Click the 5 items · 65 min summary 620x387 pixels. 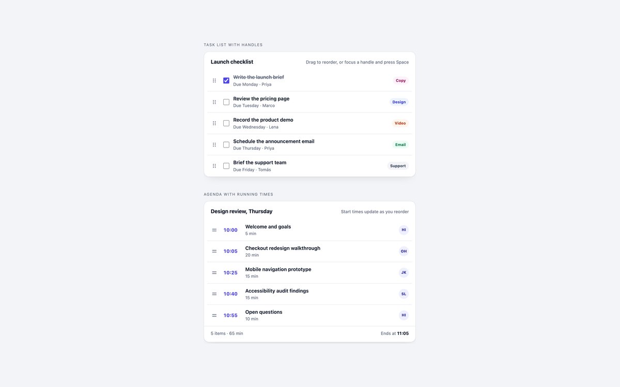227,333
